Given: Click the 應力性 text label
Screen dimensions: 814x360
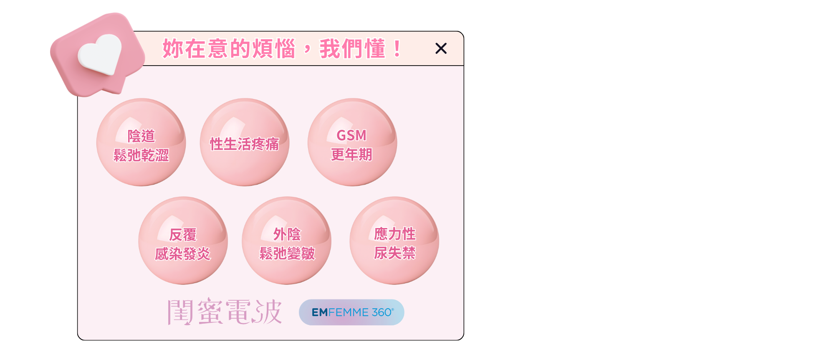Looking at the screenshot, I should (x=395, y=234).
